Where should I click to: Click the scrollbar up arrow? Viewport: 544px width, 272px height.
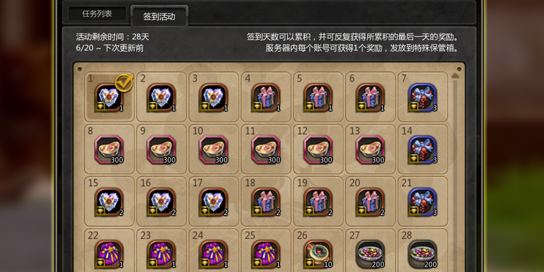(455, 76)
